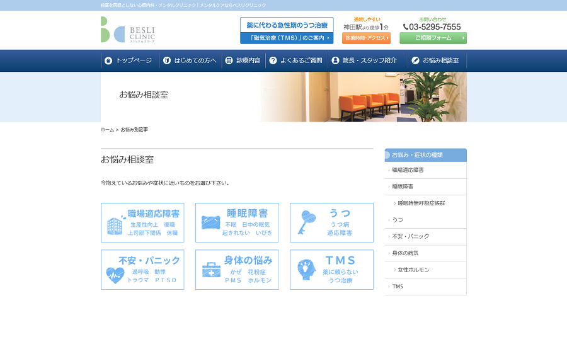The height and width of the screenshot is (337, 567).
Task: Select the TMS card title
Action: pos(340,260)
